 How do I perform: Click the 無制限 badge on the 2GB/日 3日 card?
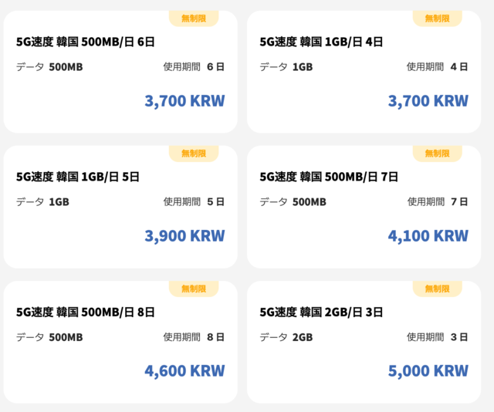tap(437, 289)
